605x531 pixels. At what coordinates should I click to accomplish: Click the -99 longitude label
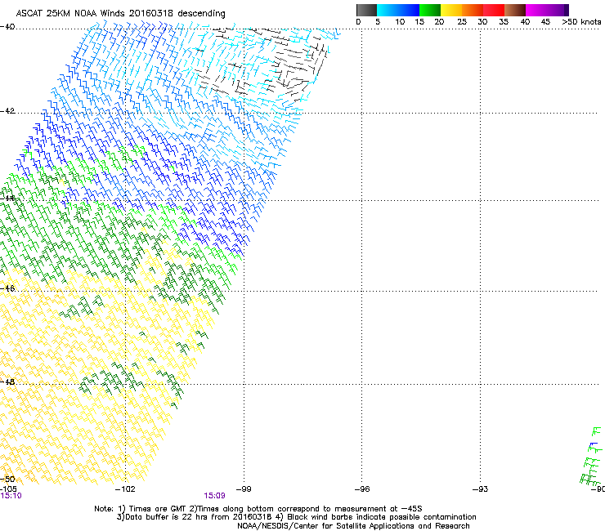244,489
